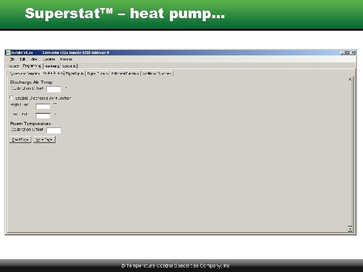This screenshot has height=272, width=363.
Task: Open the Digital Outputs sub-tab
Action: pyautogui.click(x=97, y=74)
